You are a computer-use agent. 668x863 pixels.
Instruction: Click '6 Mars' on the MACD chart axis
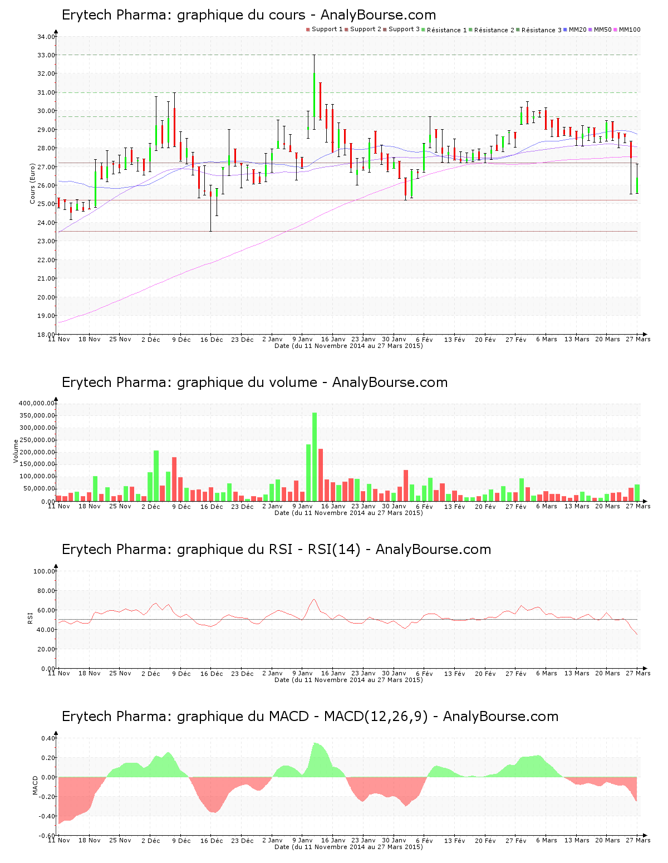[x=547, y=840]
